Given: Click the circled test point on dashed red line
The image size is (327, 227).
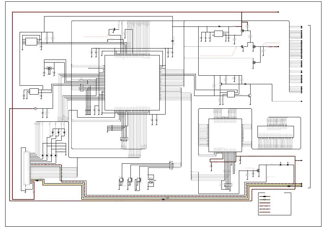Looking at the screenshot, I should click(35, 109).
